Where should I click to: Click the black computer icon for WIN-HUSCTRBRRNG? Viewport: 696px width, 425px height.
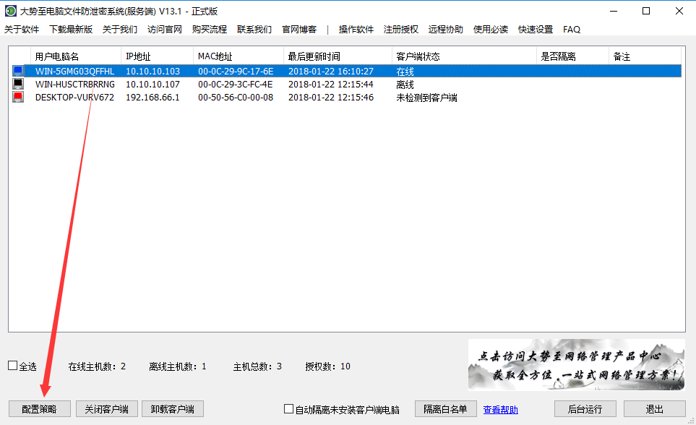18,84
